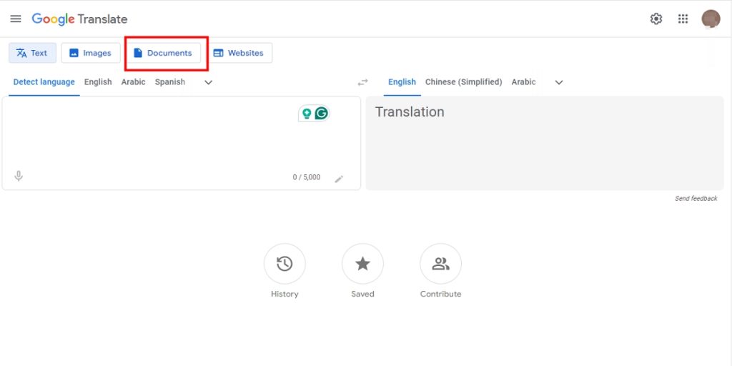The image size is (732, 366).
Task: Open the Settings gear
Action: (x=656, y=19)
